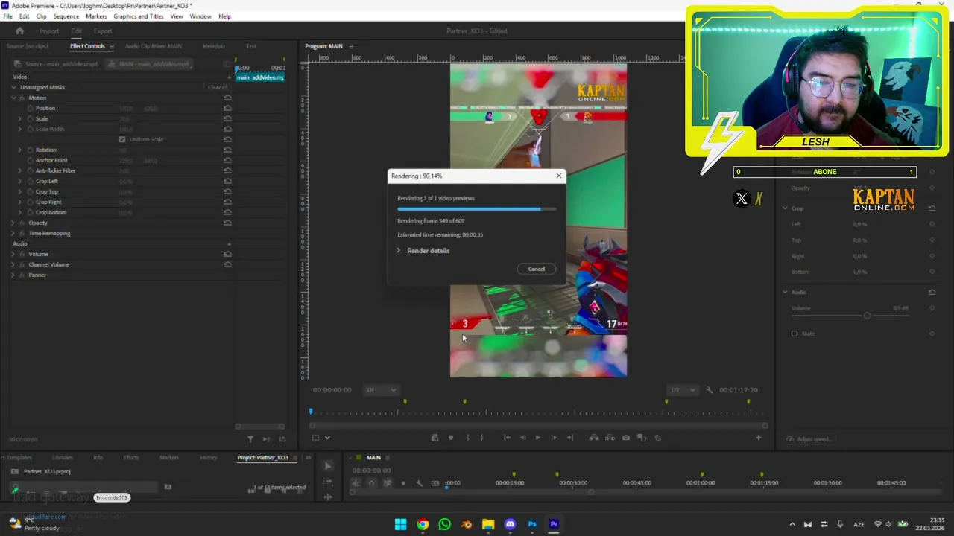954x536 pixels.
Task: Expand the Channel Volume effect
Action: 13,265
